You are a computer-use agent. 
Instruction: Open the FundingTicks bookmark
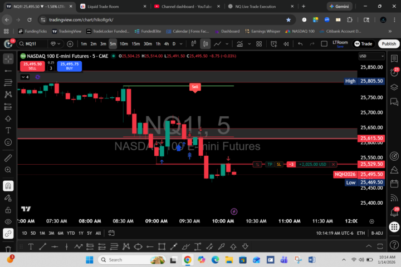(33, 31)
